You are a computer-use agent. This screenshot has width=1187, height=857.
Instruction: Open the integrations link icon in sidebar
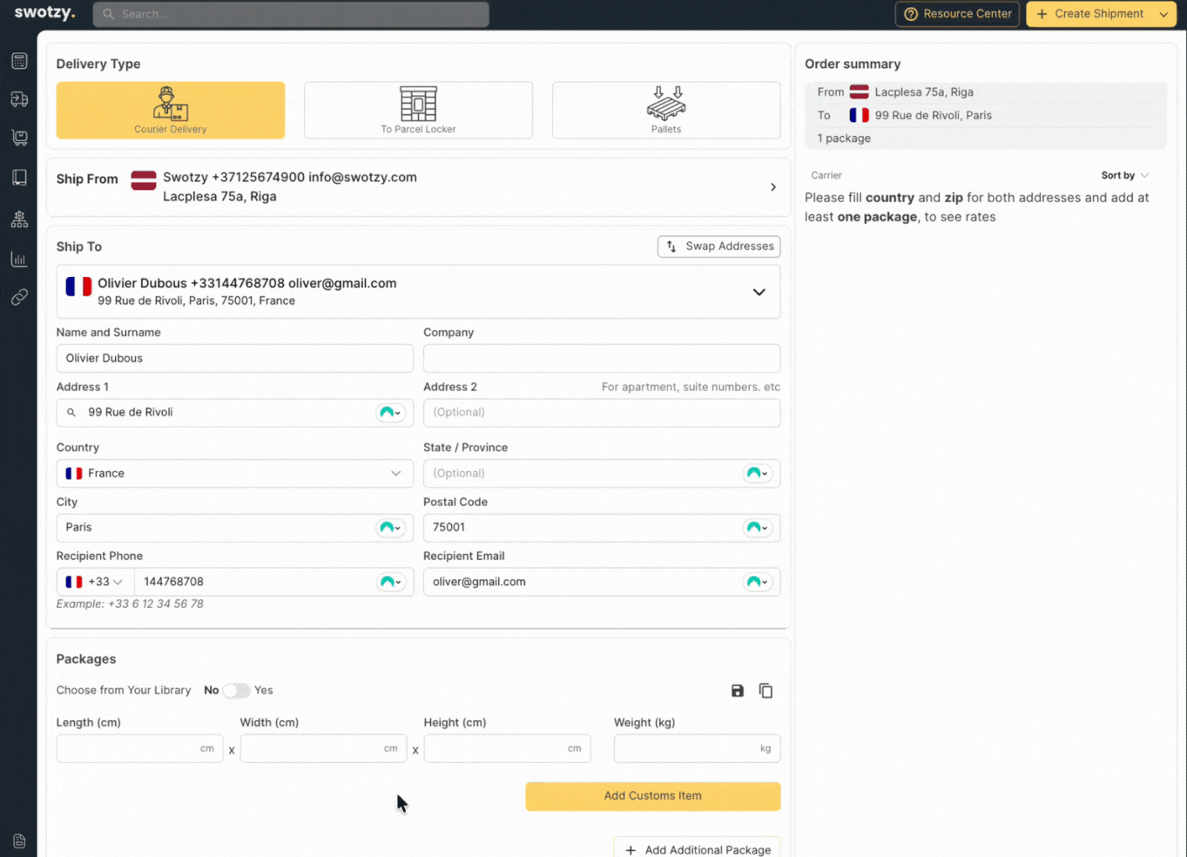(x=19, y=296)
